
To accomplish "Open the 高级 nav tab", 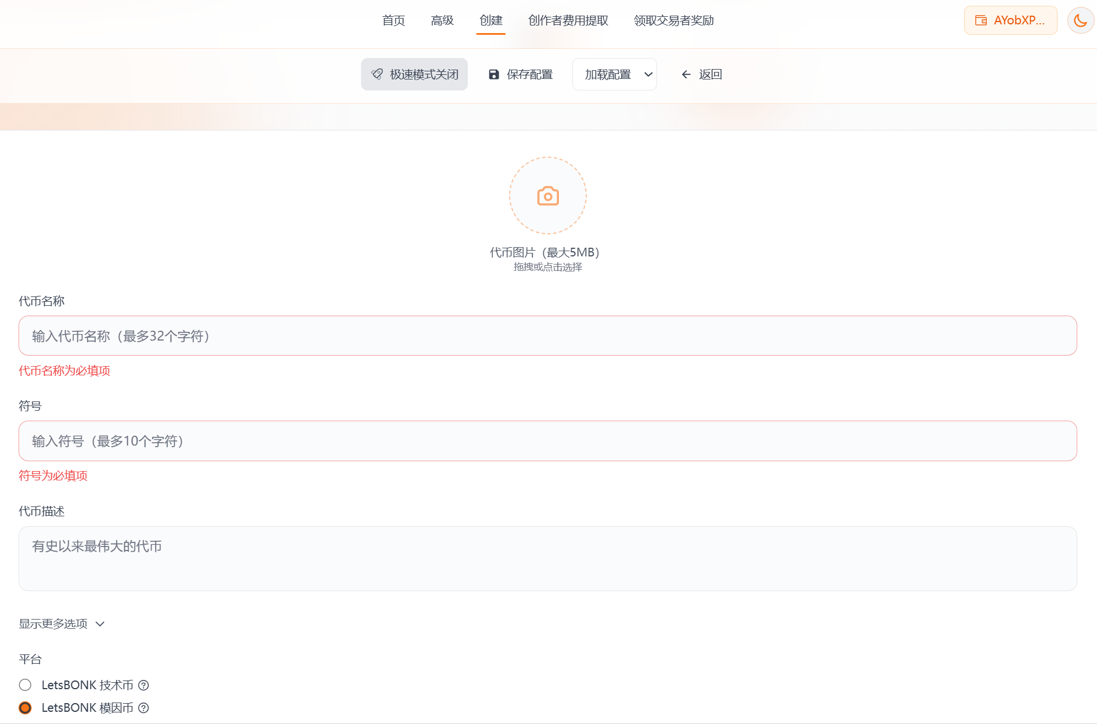I will click(x=442, y=20).
